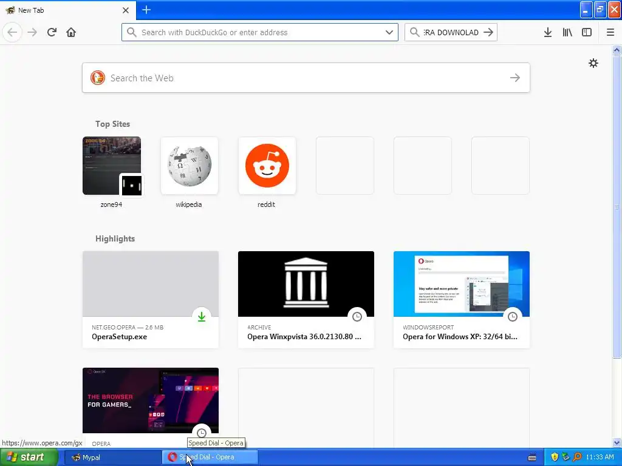
Task: Click the Highlights section heading
Action: (x=115, y=238)
